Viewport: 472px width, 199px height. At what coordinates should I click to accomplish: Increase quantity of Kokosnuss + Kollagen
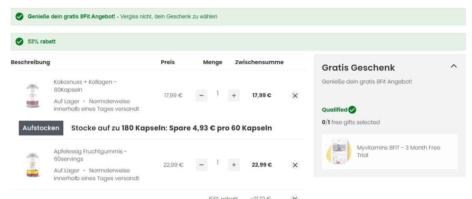click(x=234, y=95)
